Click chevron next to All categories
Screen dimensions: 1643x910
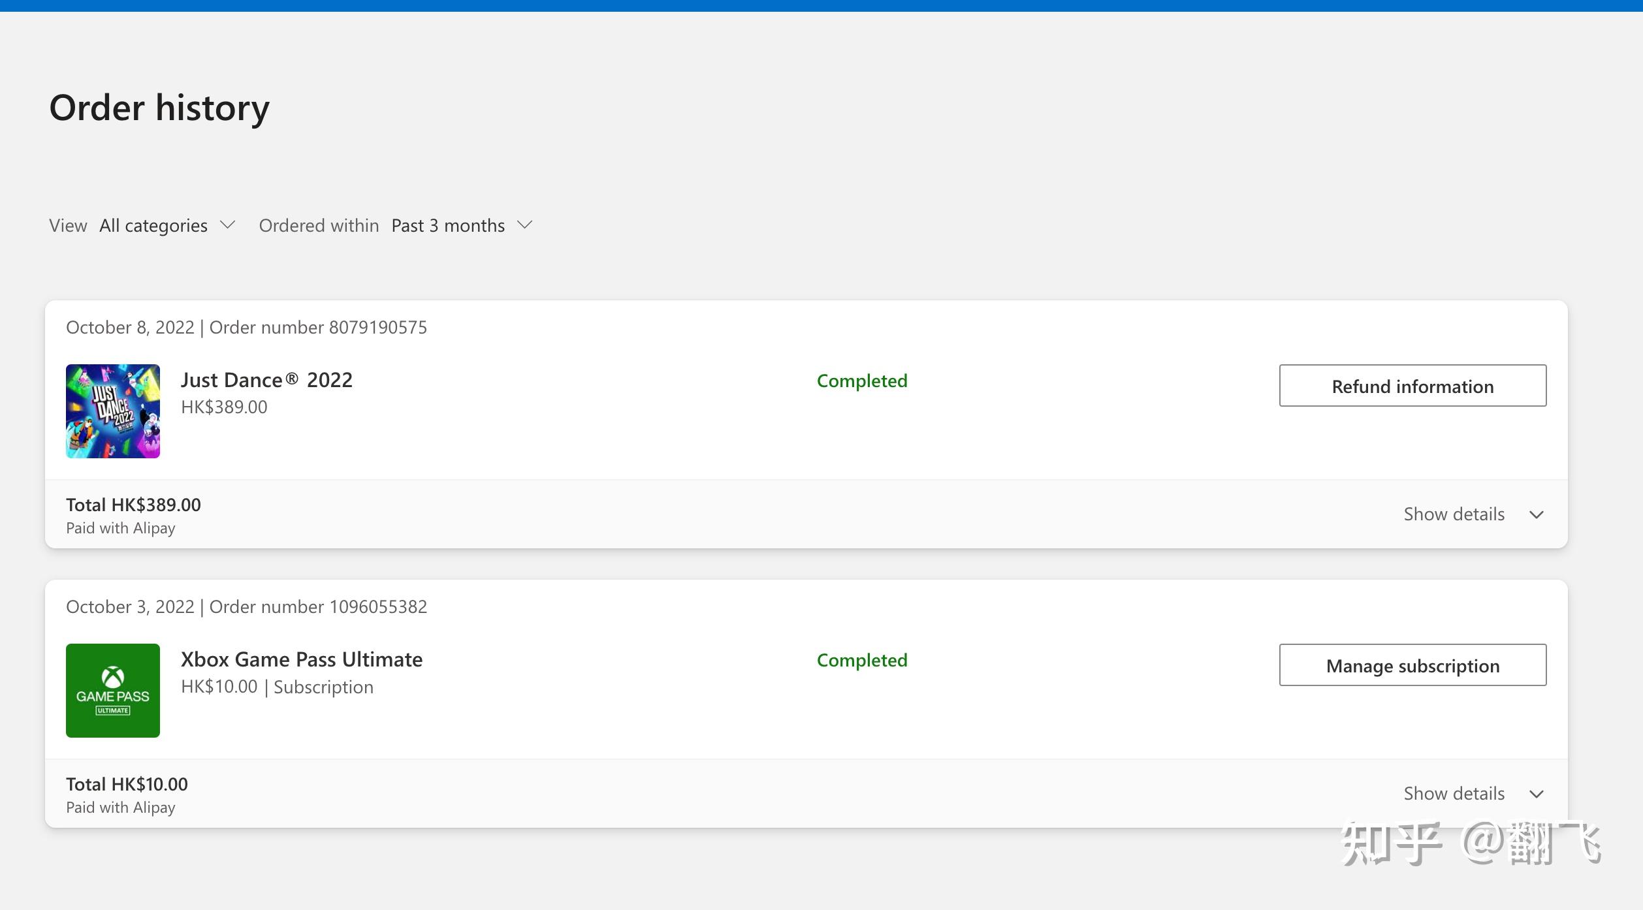point(227,225)
